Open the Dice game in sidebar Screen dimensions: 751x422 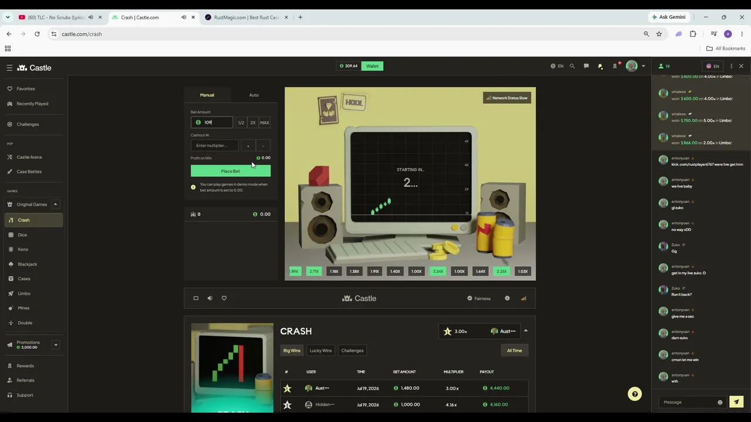tap(33, 235)
